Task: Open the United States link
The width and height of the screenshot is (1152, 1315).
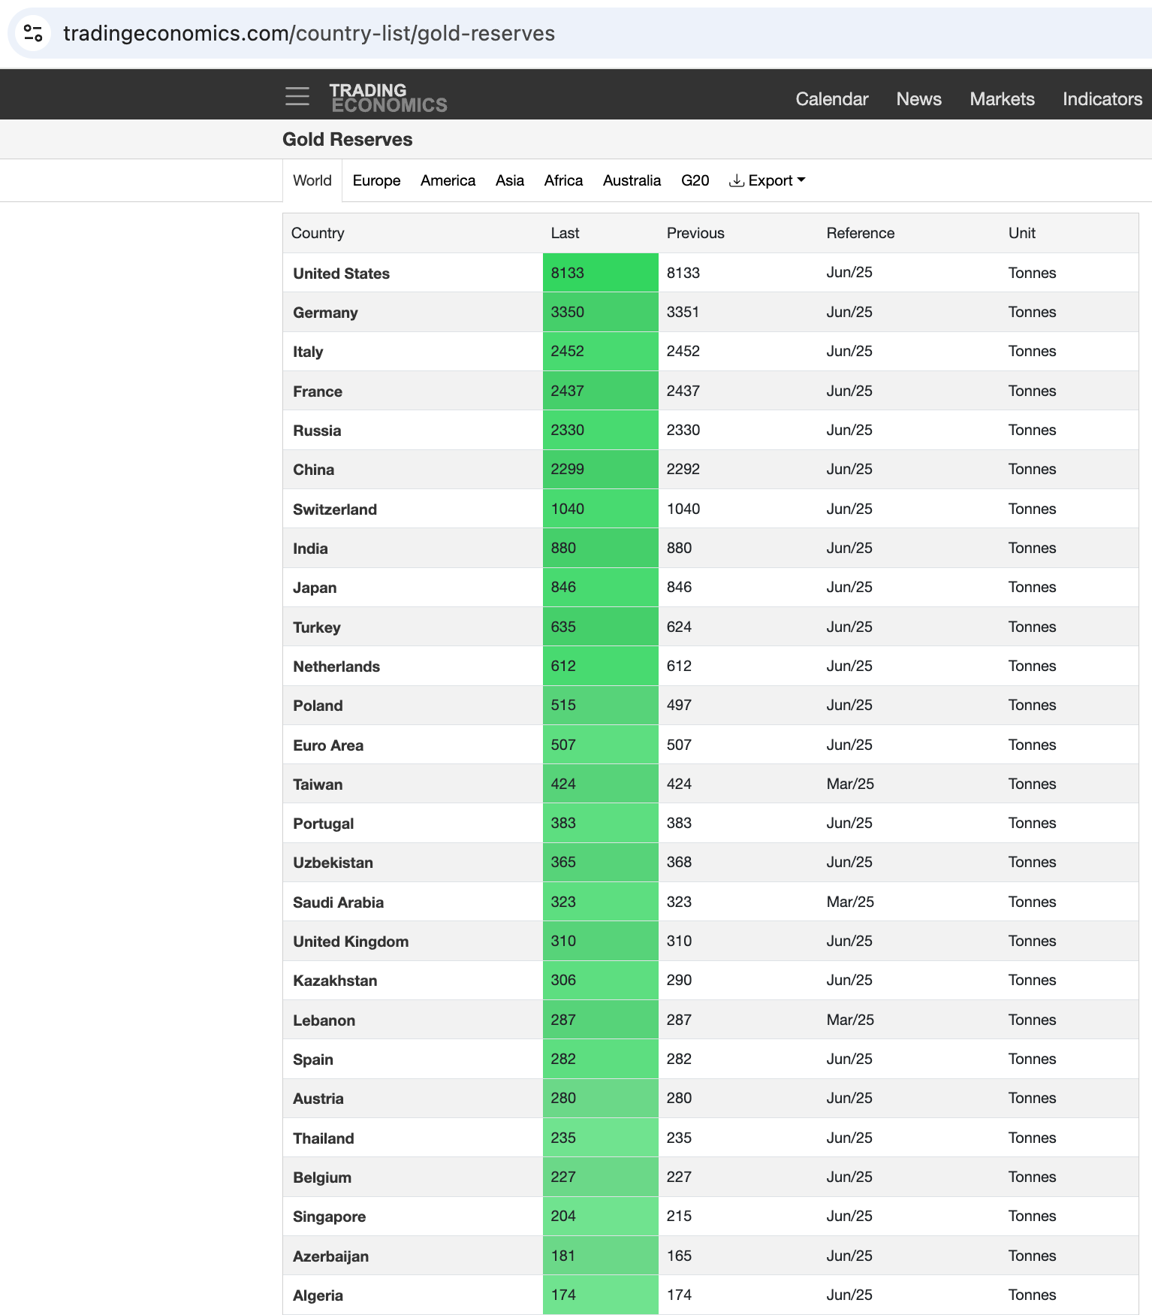Action: [341, 274]
